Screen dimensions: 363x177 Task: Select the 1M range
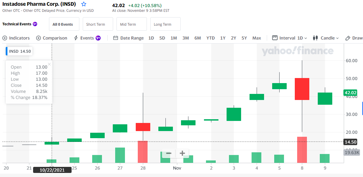[174, 38]
